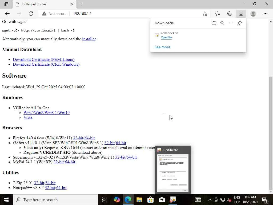Click the 192.168.1.1 address bar

[82, 14]
